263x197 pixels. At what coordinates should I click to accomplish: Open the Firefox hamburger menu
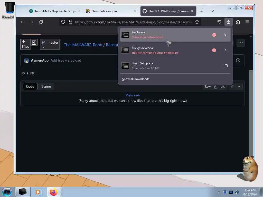(247, 22)
